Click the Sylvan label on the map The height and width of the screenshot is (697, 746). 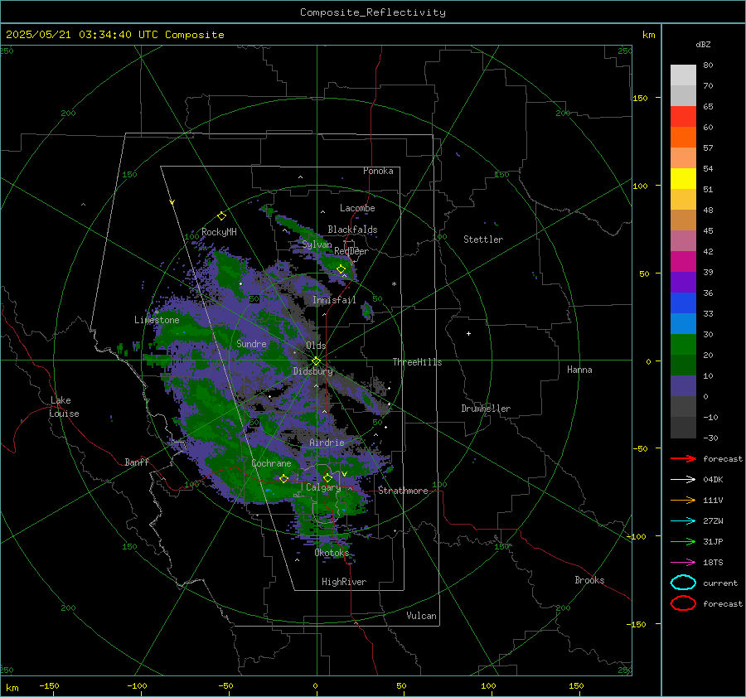pos(317,244)
